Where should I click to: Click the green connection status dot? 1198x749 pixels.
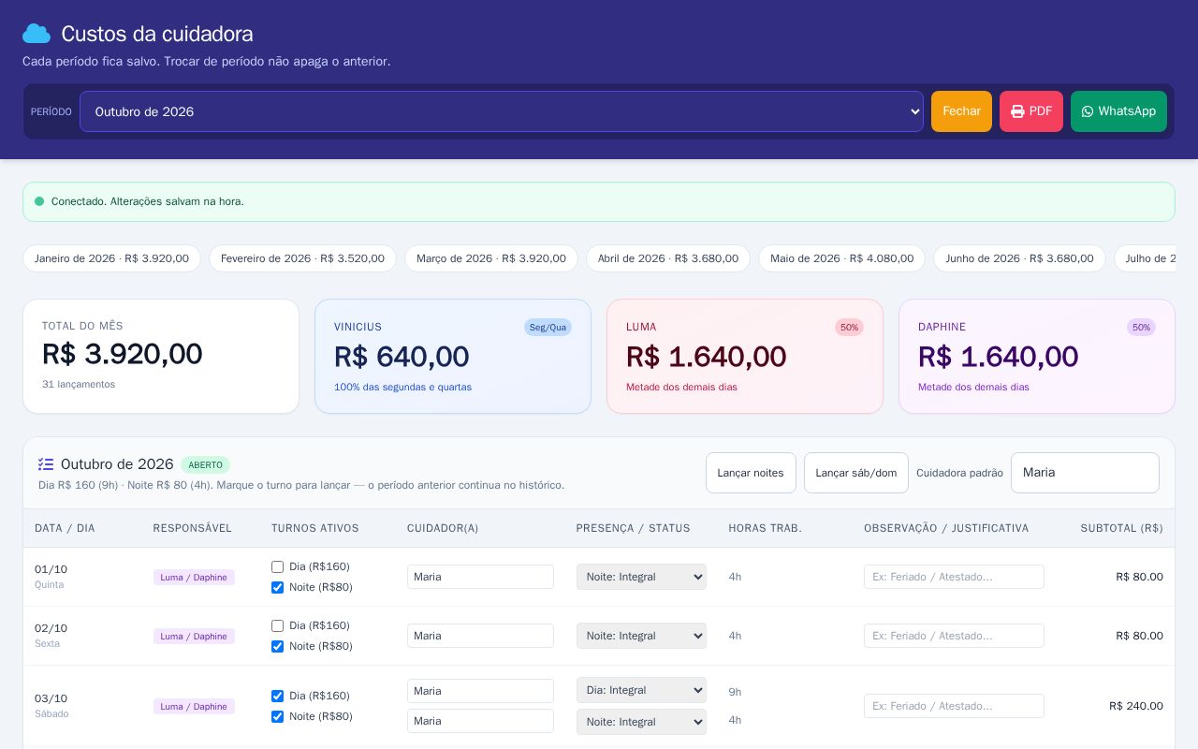(x=39, y=201)
